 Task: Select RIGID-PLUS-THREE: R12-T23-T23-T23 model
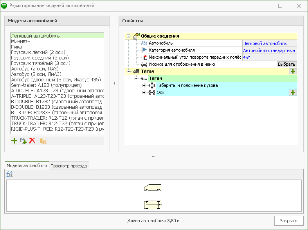pyautogui.click(x=57, y=129)
